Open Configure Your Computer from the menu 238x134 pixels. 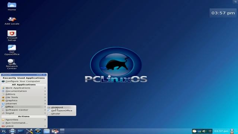24,81
